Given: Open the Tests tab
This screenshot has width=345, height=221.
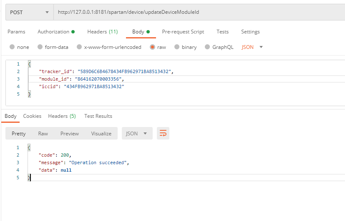Looking at the screenshot, I should 222,32.
